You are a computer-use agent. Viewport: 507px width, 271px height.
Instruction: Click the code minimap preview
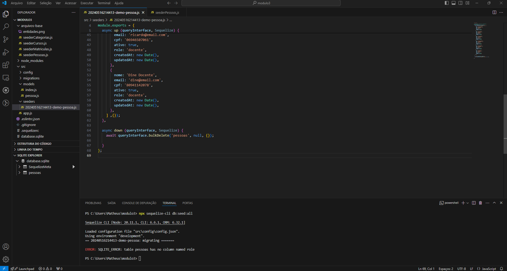point(481,40)
